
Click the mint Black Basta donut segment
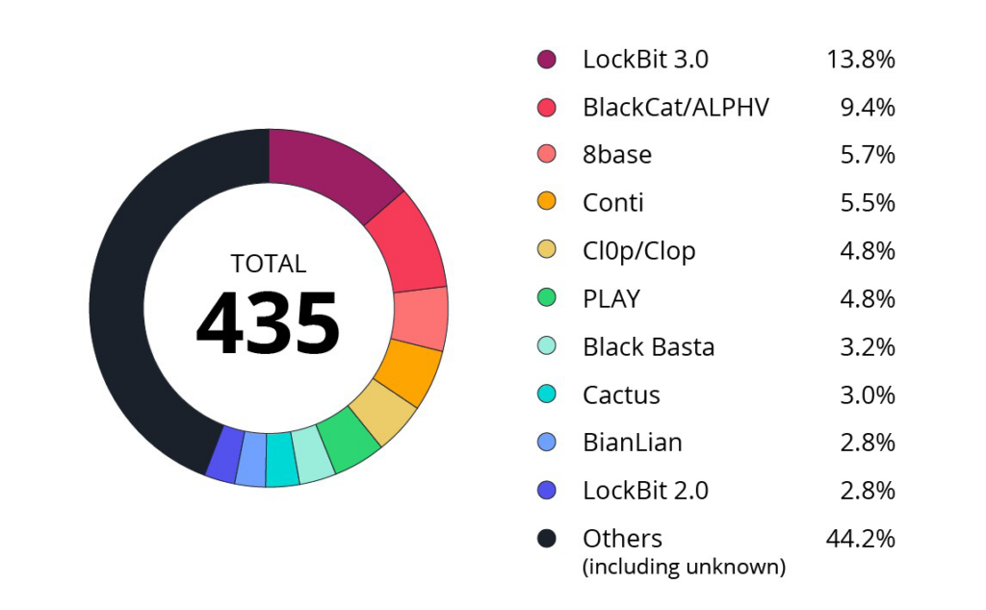click(313, 455)
